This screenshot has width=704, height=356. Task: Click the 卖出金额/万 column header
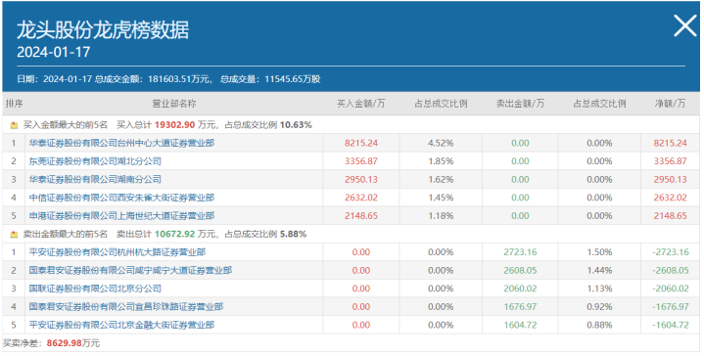pyautogui.click(x=520, y=104)
